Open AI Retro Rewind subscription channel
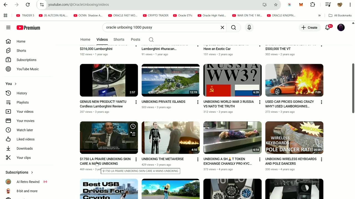Screen dimensions: 355x199 tap(28, 182)
